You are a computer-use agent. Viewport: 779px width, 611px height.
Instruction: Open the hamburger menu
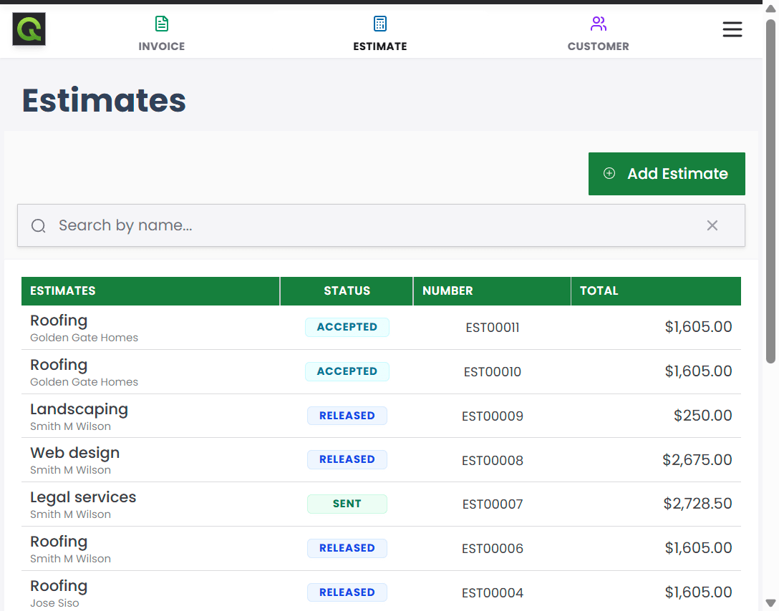click(x=732, y=29)
